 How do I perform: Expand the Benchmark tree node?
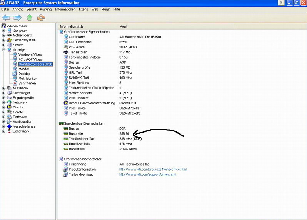tap(3, 131)
